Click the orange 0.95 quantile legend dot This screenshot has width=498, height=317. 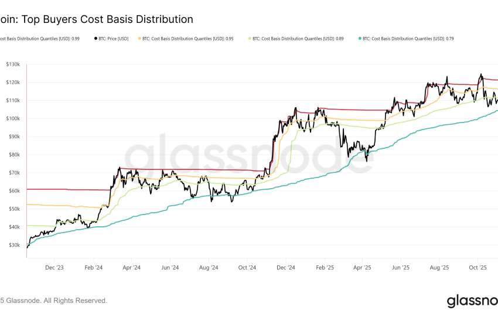[139, 39]
